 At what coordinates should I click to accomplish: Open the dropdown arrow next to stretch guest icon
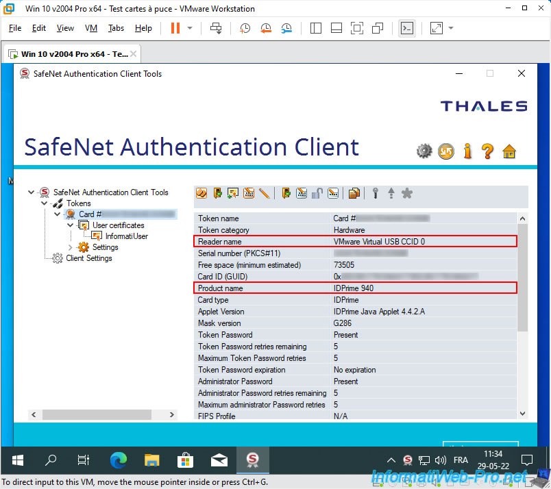tap(451, 28)
